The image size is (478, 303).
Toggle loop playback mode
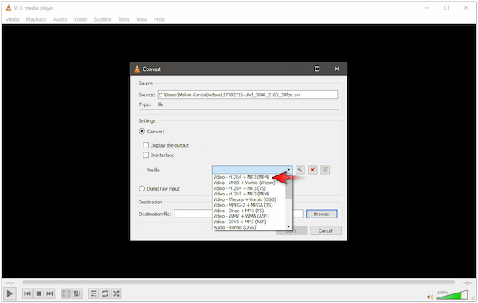(x=105, y=293)
